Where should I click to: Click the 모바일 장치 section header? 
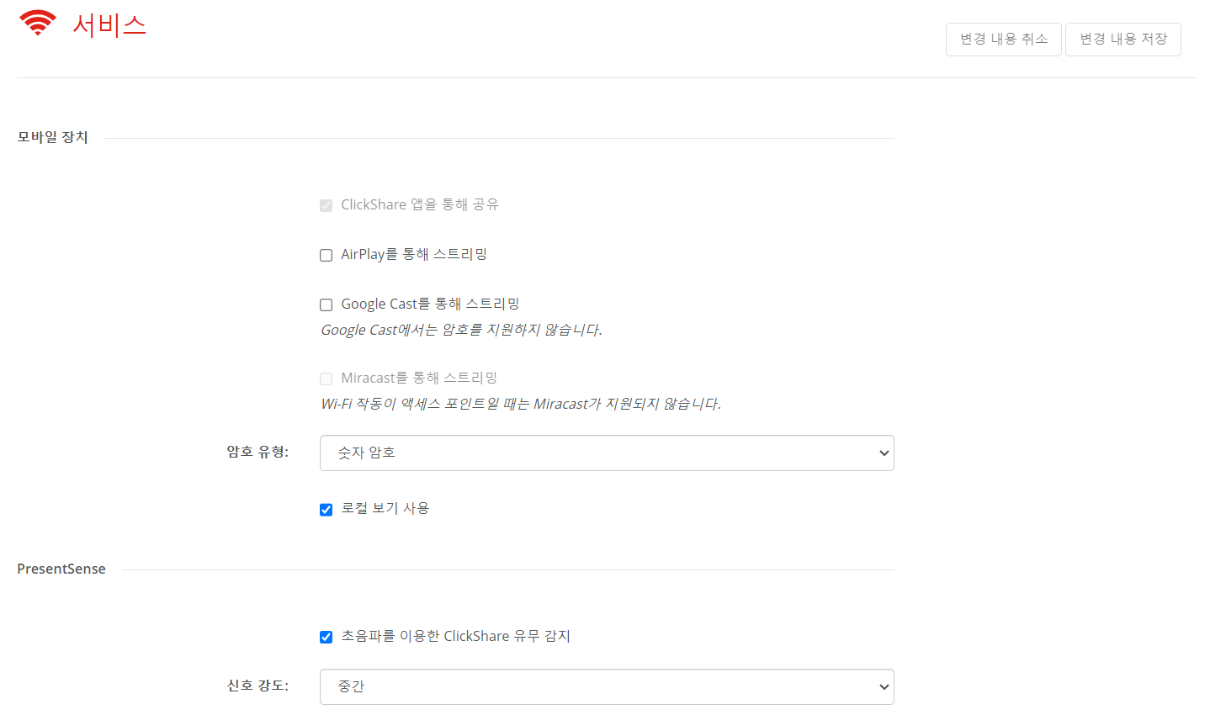tap(53, 137)
